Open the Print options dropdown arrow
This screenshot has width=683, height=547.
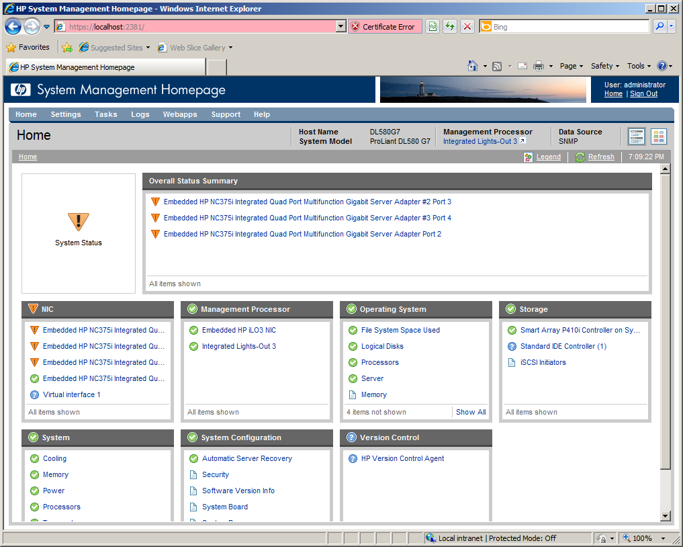click(551, 67)
